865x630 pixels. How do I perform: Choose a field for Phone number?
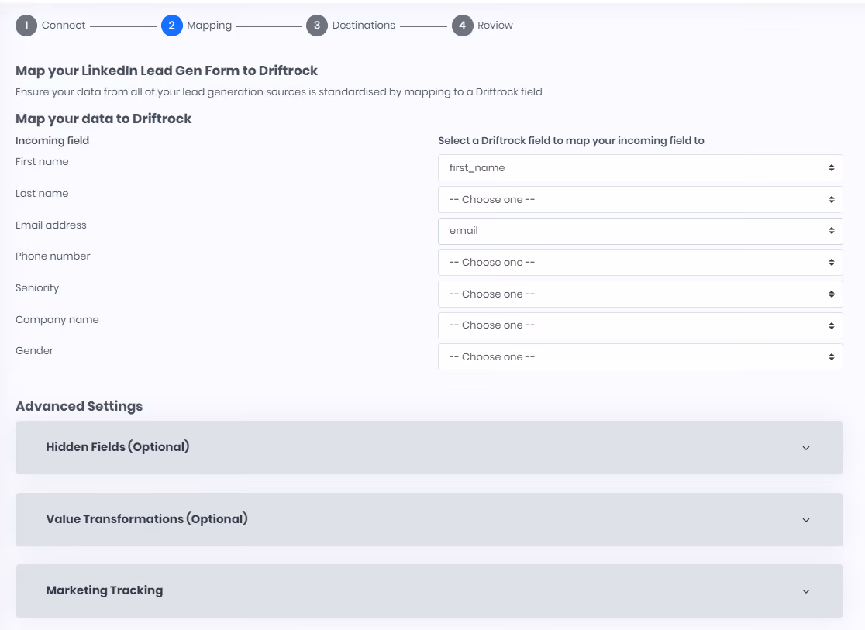(640, 263)
